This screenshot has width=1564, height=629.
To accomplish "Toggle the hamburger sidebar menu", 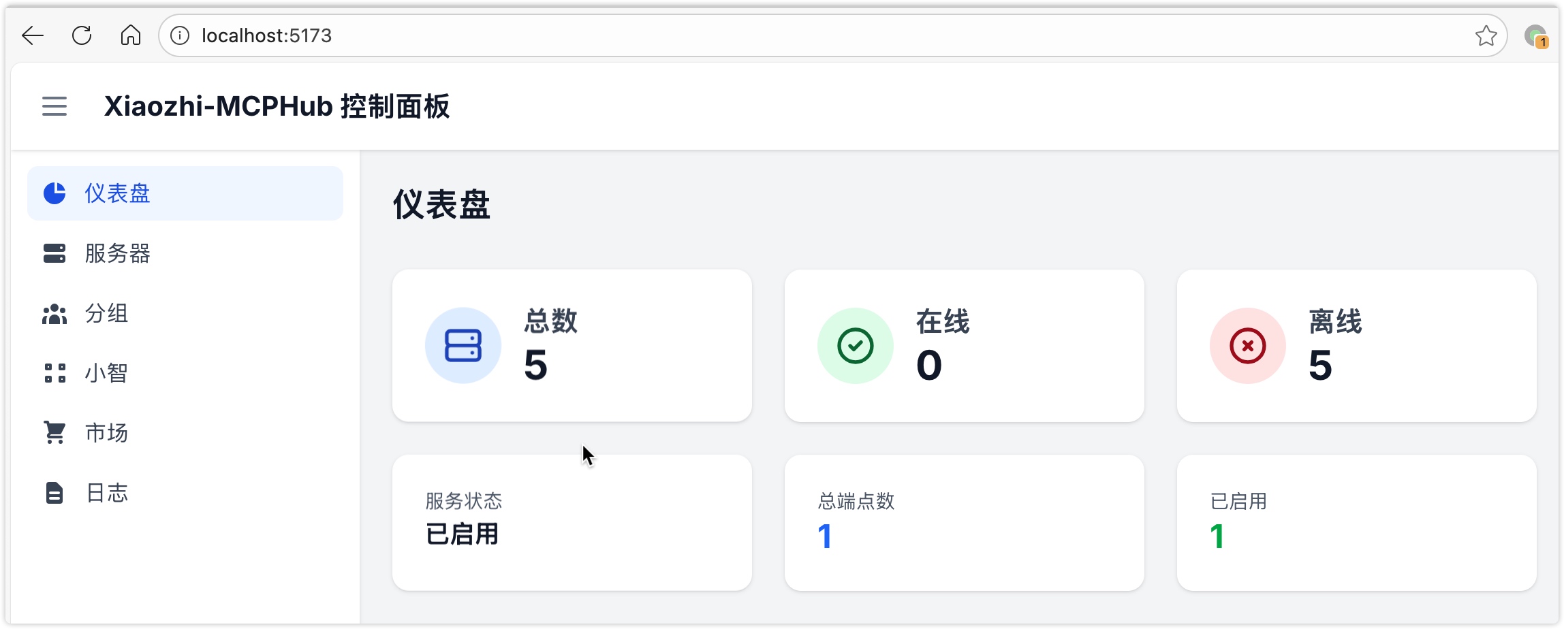I will pos(54,106).
